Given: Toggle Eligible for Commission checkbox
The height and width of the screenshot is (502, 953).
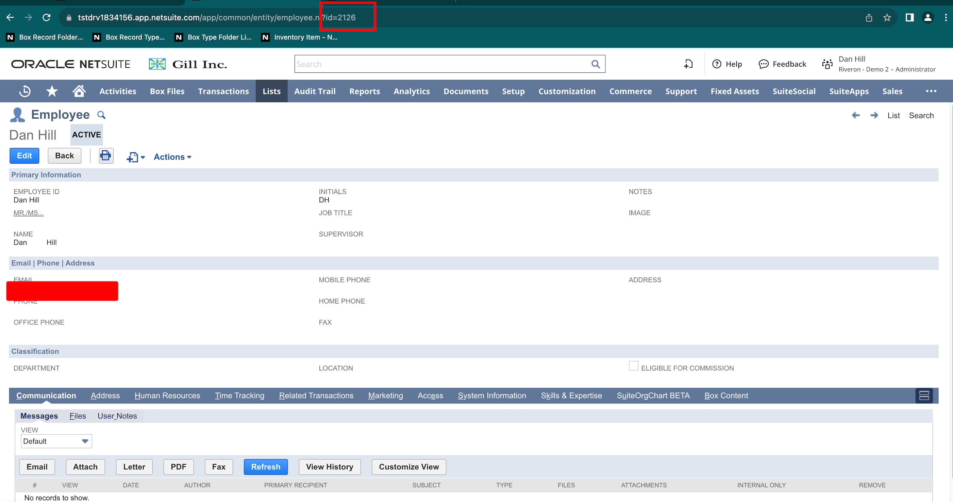Looking at the screenshot, I should (633, 366).
